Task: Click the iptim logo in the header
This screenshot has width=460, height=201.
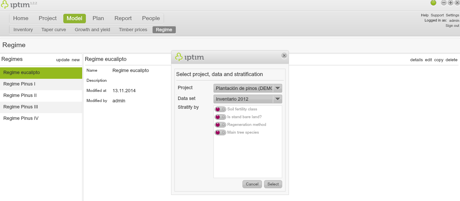Action: (15, 5)
